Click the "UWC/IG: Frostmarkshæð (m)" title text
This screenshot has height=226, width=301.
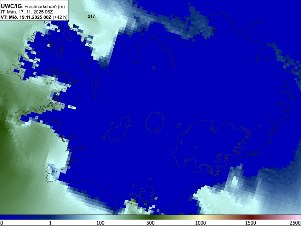33,6
